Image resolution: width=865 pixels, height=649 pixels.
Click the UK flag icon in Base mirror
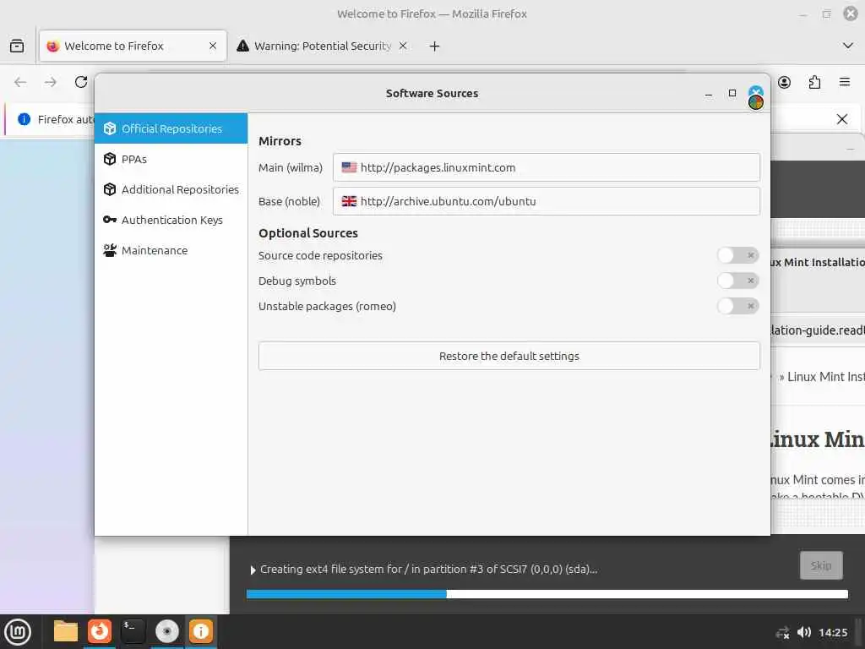click(x=349, y=201)
